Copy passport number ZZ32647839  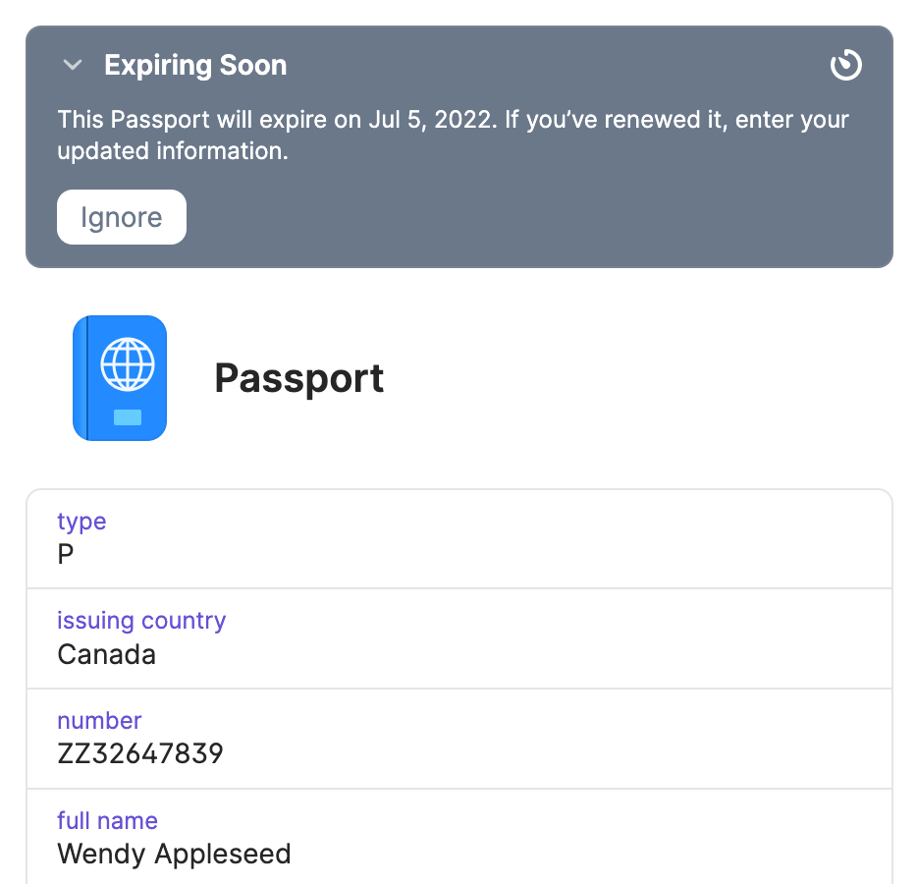pos(140,754)
